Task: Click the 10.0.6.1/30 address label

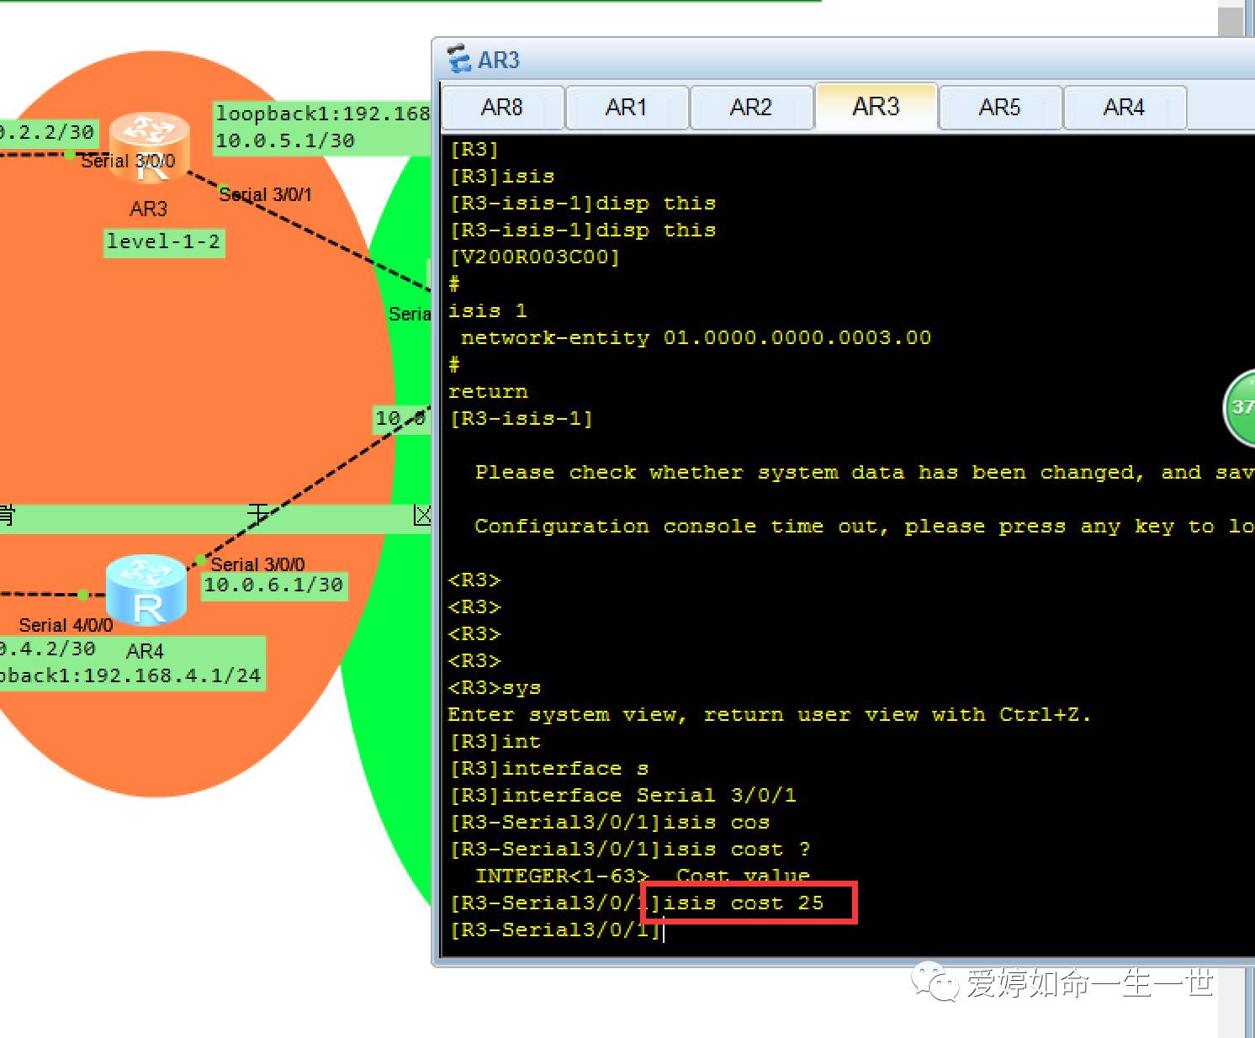Action: tap(273, 585)
